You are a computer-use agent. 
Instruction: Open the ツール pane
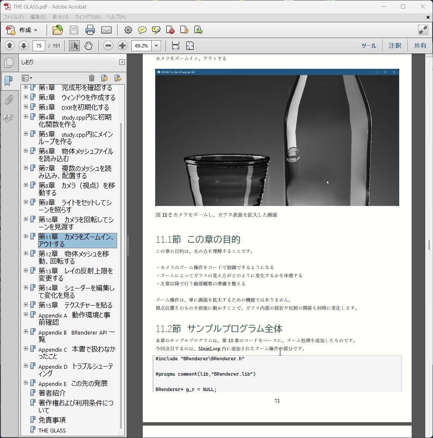click(x=368, y=46)
